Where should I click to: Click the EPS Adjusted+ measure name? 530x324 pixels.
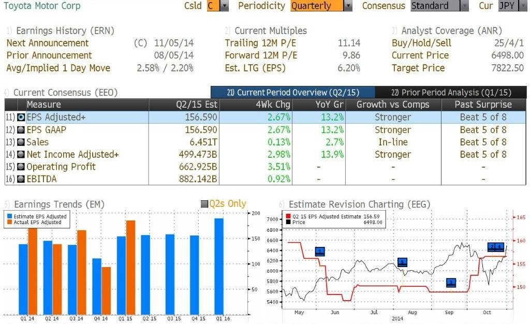click(x=56, y=117)
